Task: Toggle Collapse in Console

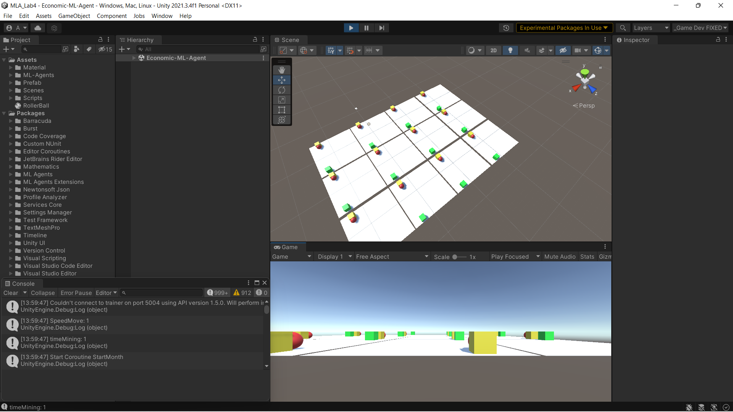Action: coord(43,293)
